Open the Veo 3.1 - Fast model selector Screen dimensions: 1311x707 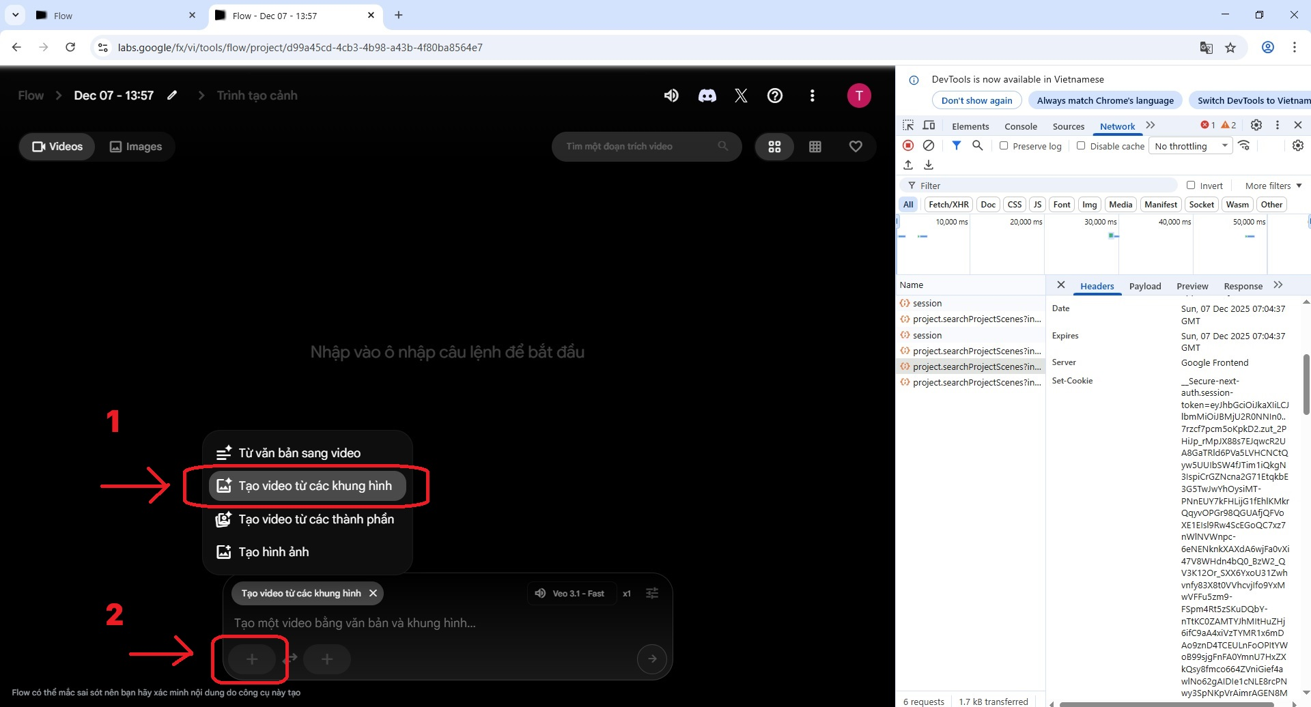click(572, 593)
